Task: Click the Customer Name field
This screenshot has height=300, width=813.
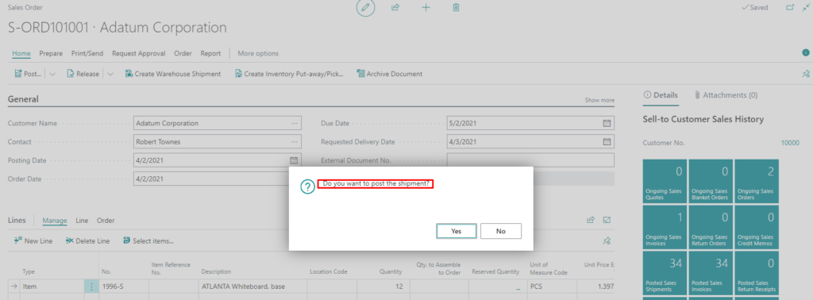Action: click(x=218, y=123)
